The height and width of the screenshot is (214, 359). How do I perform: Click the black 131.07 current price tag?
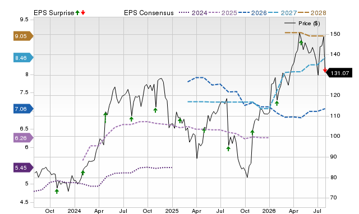(x=339, y=73)
